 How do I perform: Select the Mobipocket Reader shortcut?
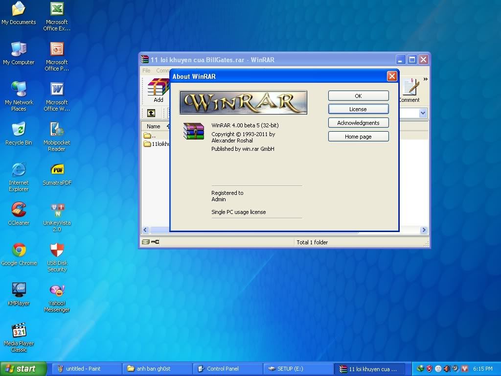point(57,137)
